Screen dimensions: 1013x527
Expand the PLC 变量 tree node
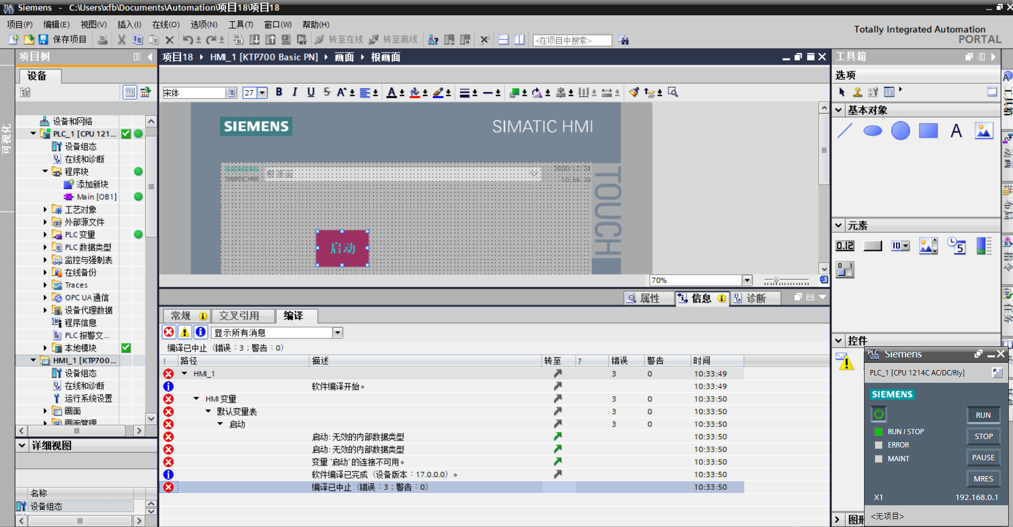[x=45, y=234]
